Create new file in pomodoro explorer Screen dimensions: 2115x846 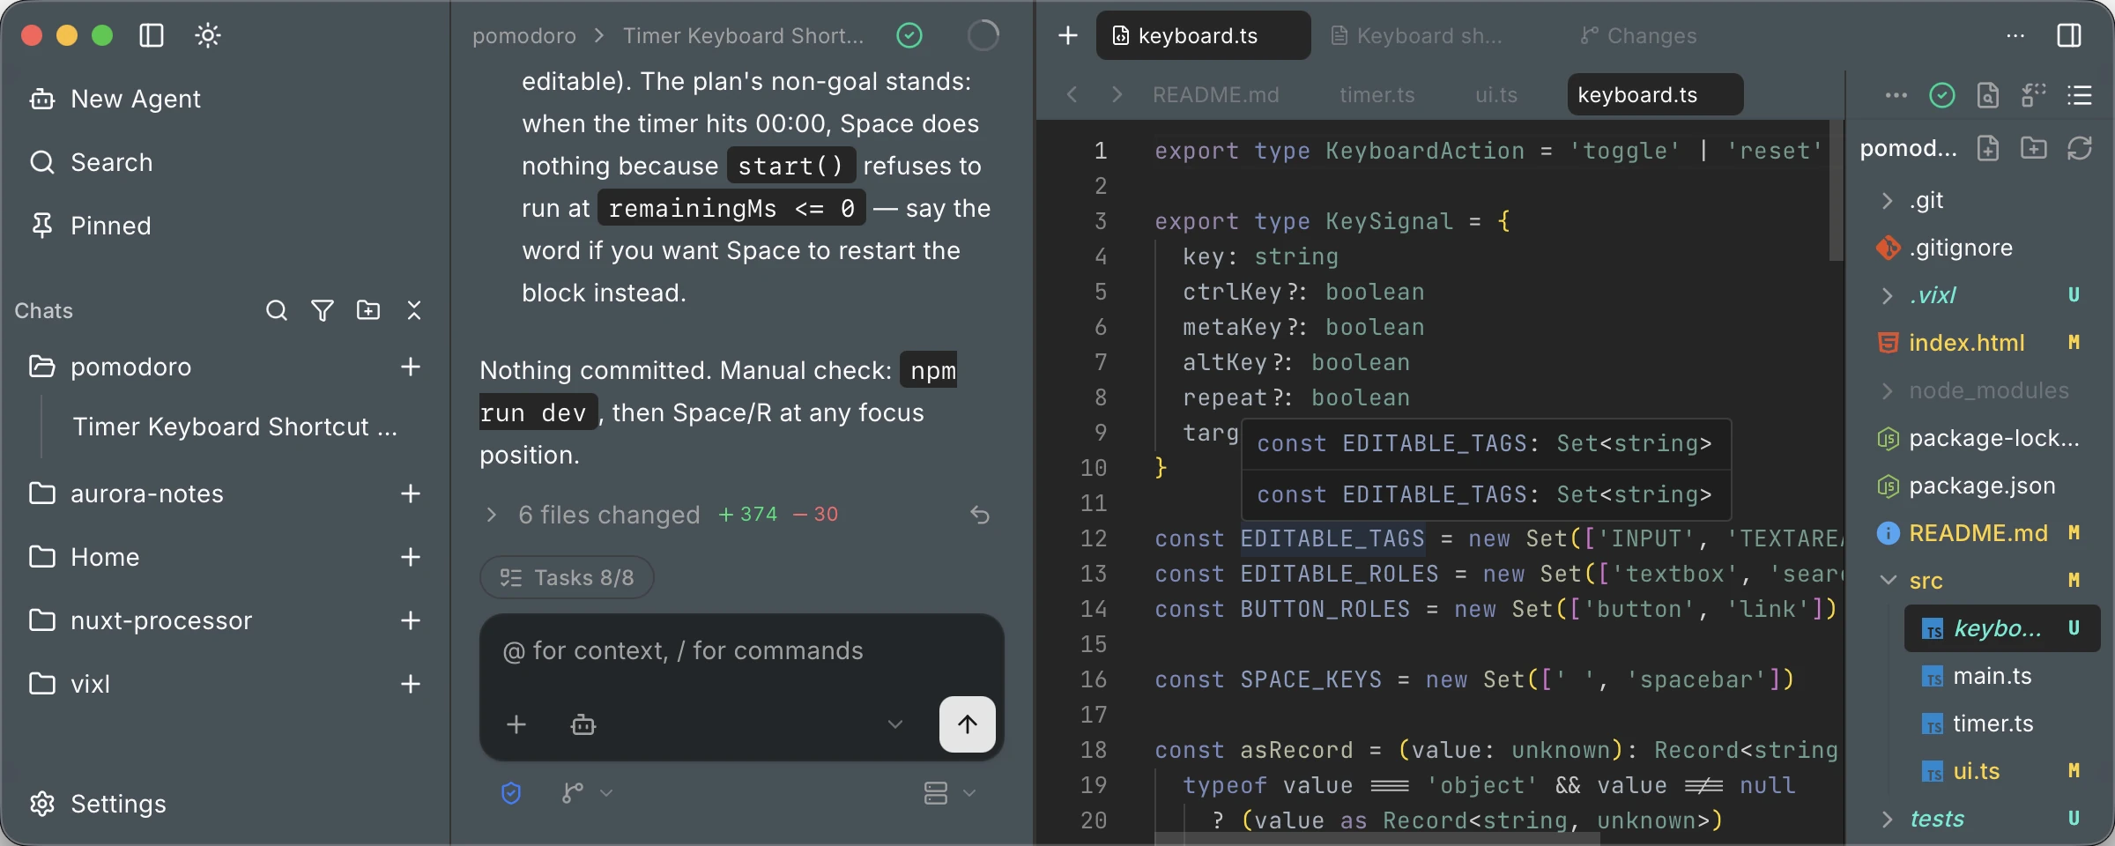click(x=1988, y=148)
